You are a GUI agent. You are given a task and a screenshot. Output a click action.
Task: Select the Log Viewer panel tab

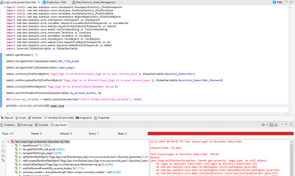[x=59, y=125]
